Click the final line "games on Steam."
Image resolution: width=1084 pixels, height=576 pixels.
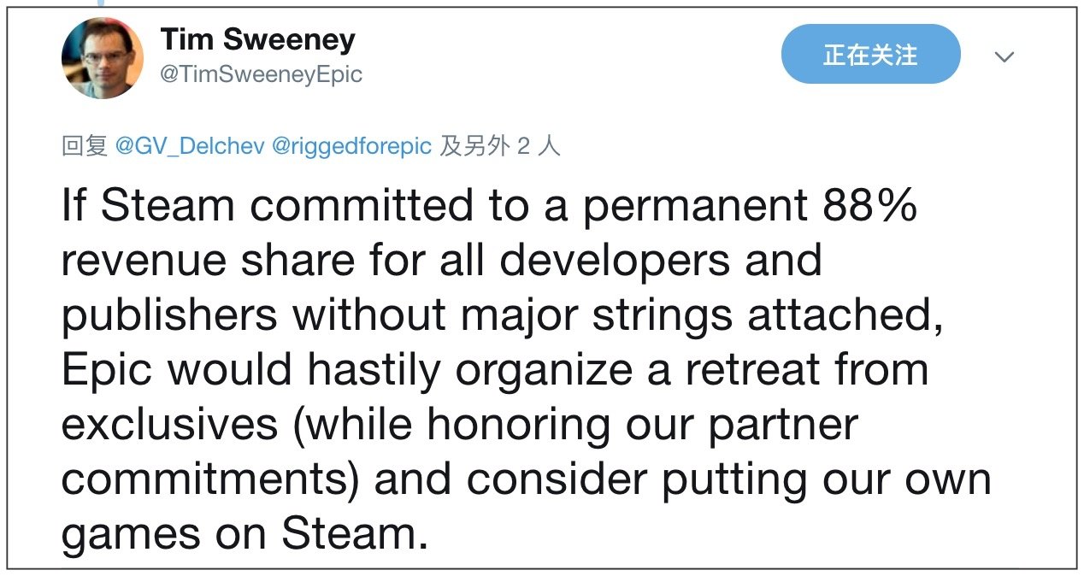coord(244,534)
